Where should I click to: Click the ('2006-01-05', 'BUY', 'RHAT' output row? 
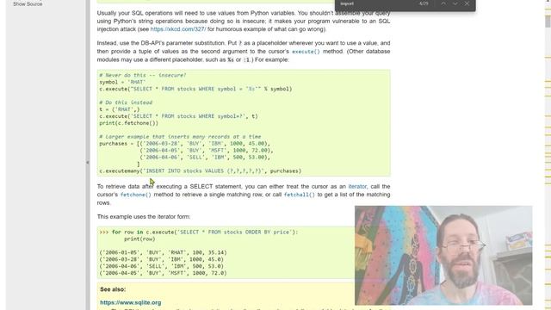tap(163, 252)
